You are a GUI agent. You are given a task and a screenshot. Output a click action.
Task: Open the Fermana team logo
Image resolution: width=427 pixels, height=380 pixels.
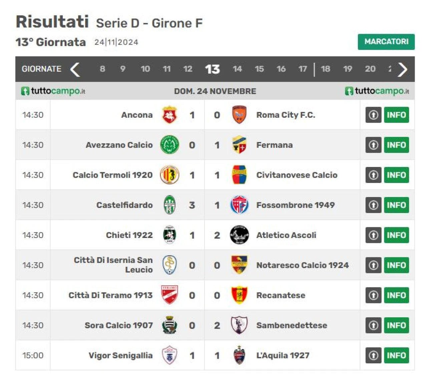tap(239, 145)
